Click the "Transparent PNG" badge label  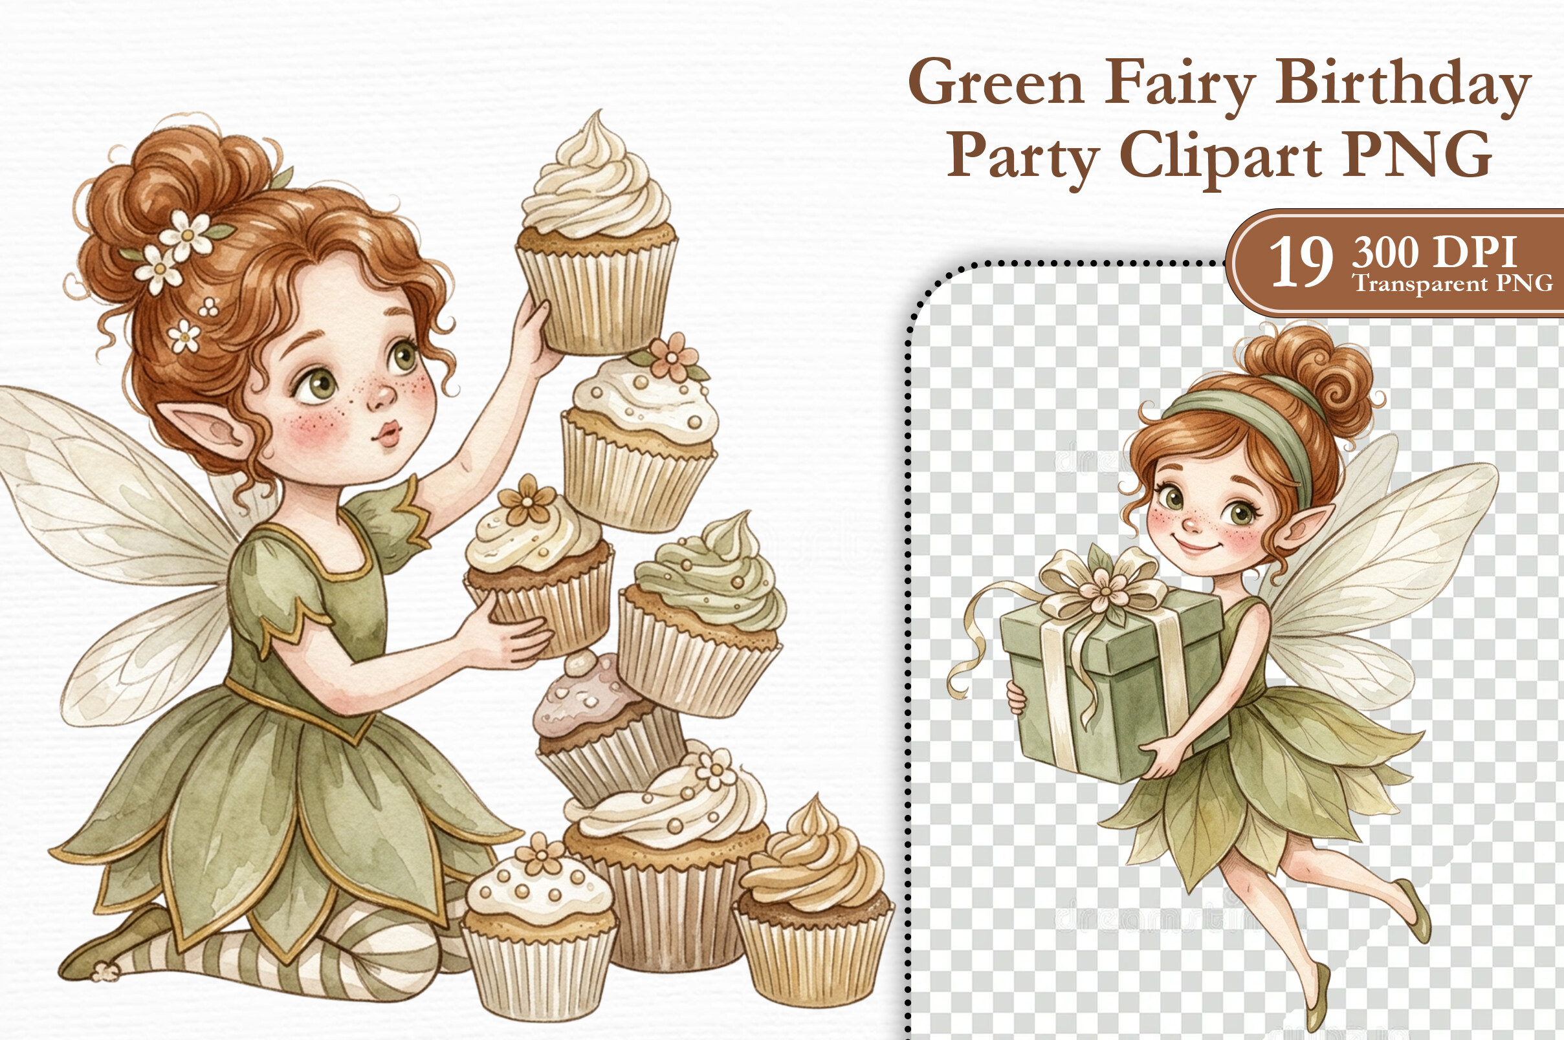point(1453,283)
